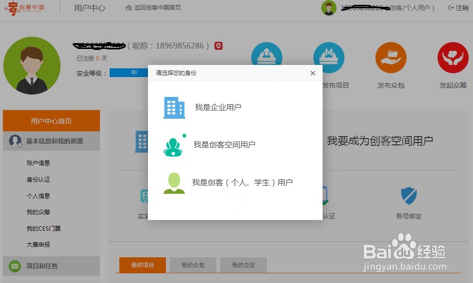
Task: Open the 发布众包 crowdsourcing icon
Action: click(391, 57)
